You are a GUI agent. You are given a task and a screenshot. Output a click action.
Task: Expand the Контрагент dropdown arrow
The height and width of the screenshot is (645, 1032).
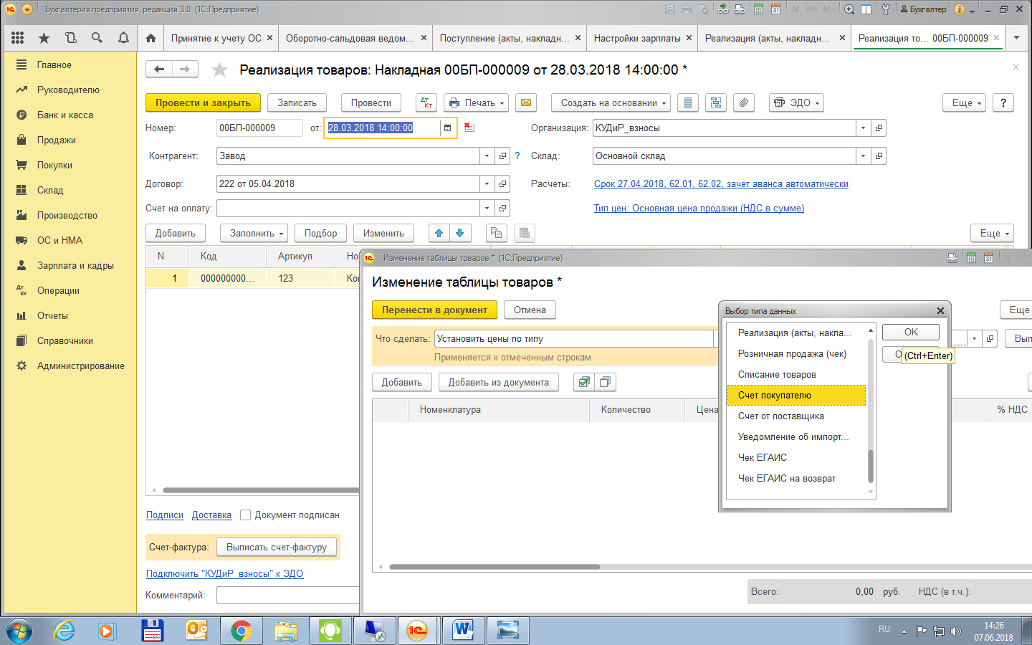[487, 156]
